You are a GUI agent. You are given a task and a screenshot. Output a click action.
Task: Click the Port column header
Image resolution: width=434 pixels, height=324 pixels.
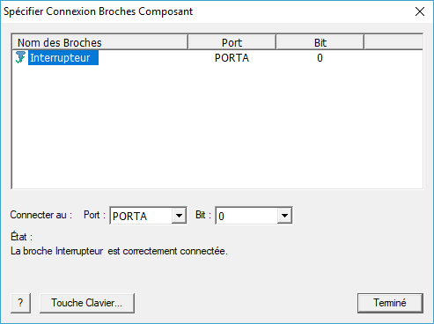[232, 42]
